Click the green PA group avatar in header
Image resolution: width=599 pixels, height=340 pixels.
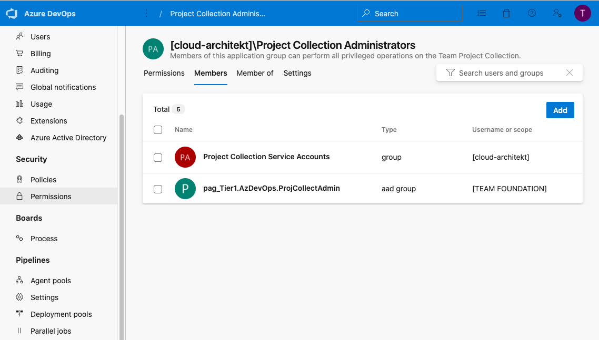[x=153, y=49]
